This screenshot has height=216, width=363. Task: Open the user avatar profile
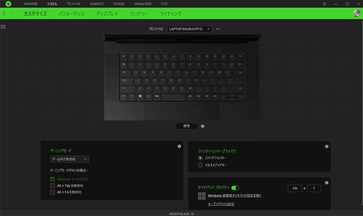(x=357, y=13)
